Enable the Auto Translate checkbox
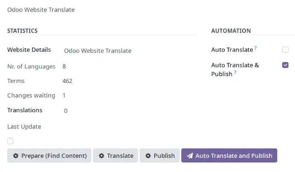The height and width of the screenshot is (172, 295). pyautogui.click(x=285, y=50)
